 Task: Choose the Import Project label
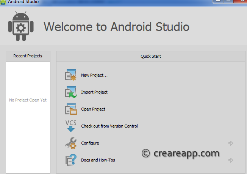click(x=94, y=92)
